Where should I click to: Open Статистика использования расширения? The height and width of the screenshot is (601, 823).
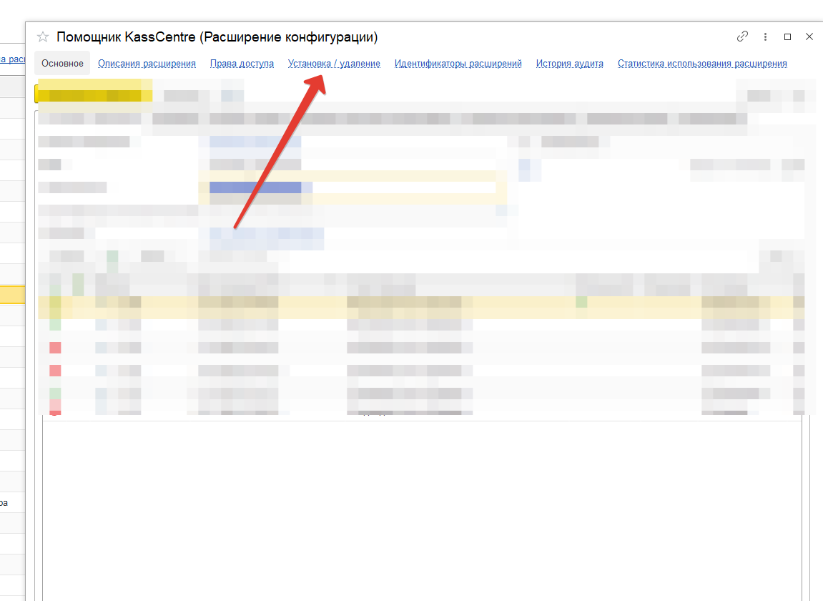[701, 64]
